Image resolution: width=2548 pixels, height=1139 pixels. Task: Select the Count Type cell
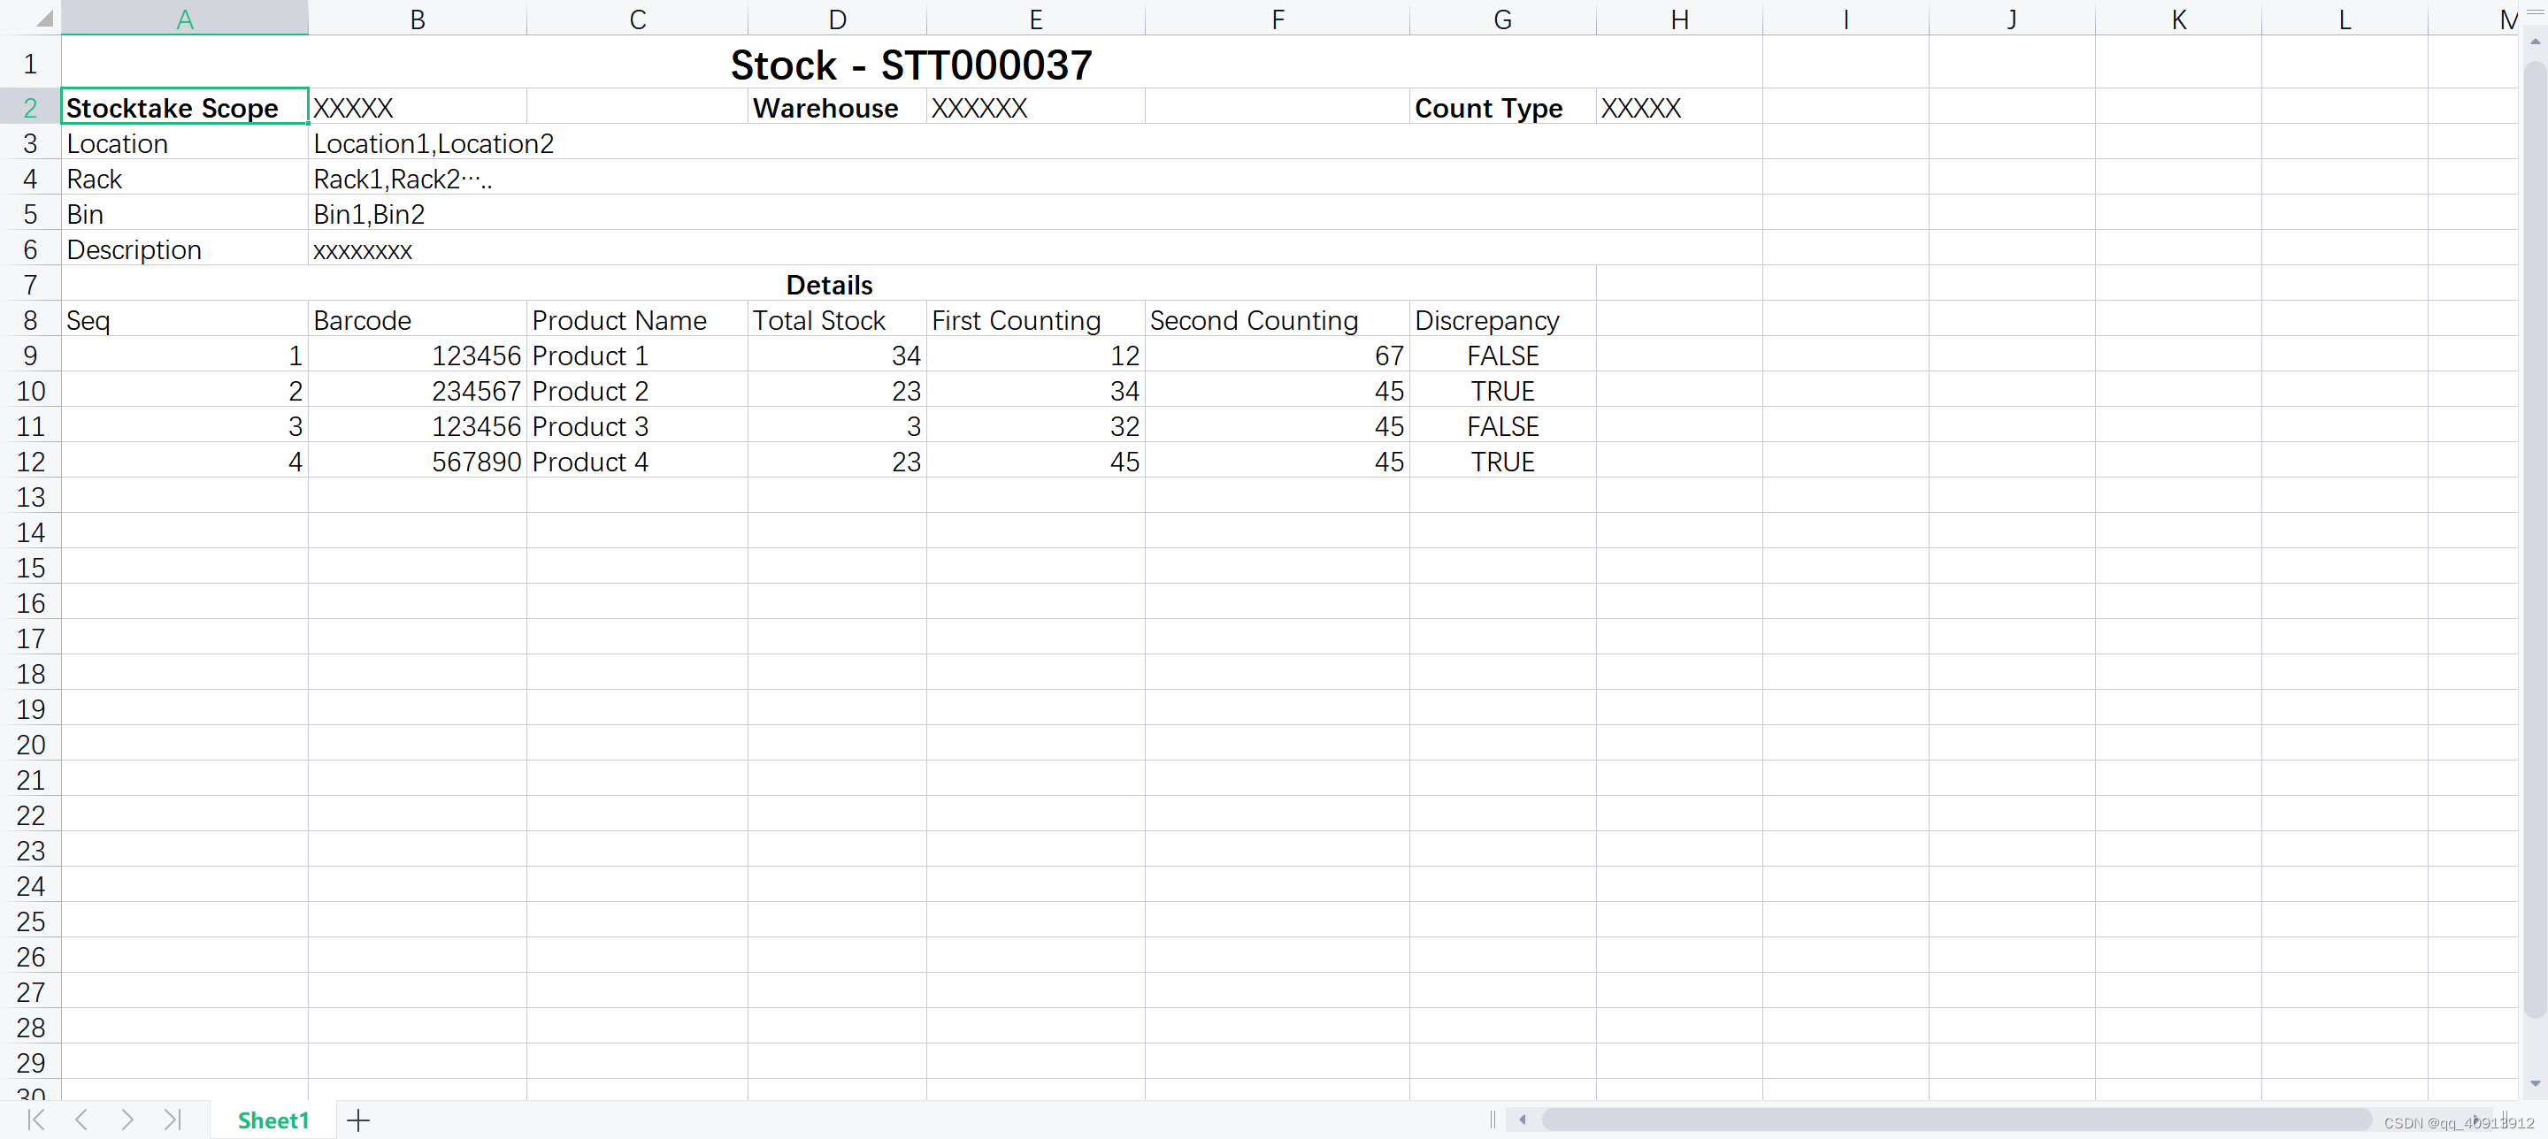pos(1489,107)
